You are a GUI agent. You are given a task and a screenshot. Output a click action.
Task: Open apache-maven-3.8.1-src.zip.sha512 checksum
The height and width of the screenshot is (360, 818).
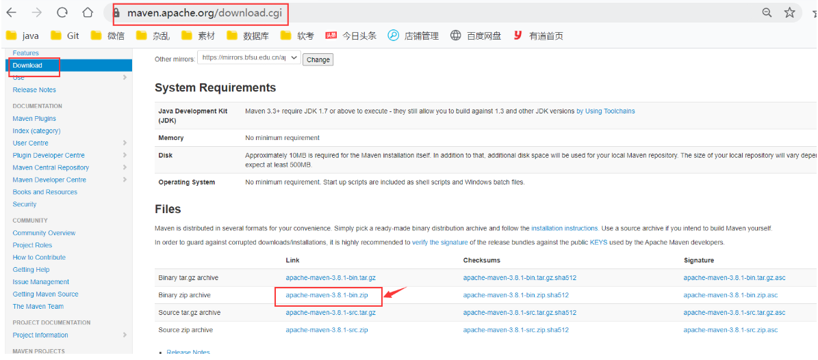516,331
